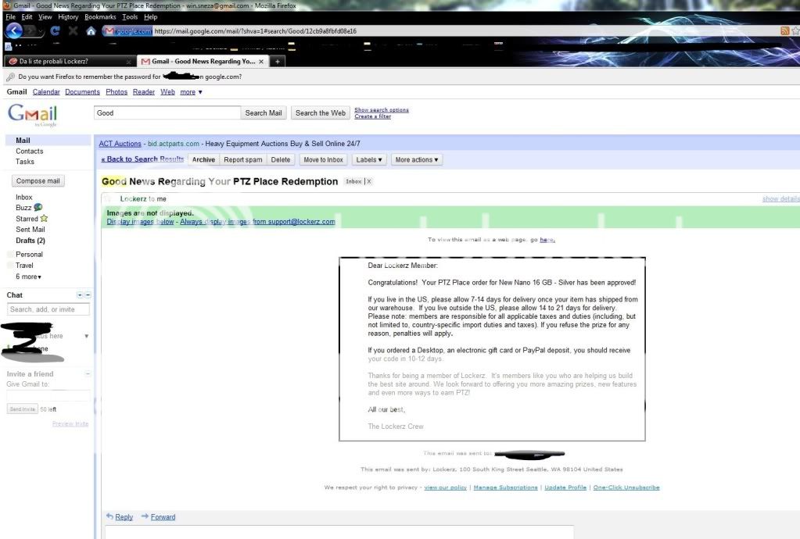The height and width of the screenshot is (539, 800).
Task: Open the Documents link
Action: tap(82, 92)
